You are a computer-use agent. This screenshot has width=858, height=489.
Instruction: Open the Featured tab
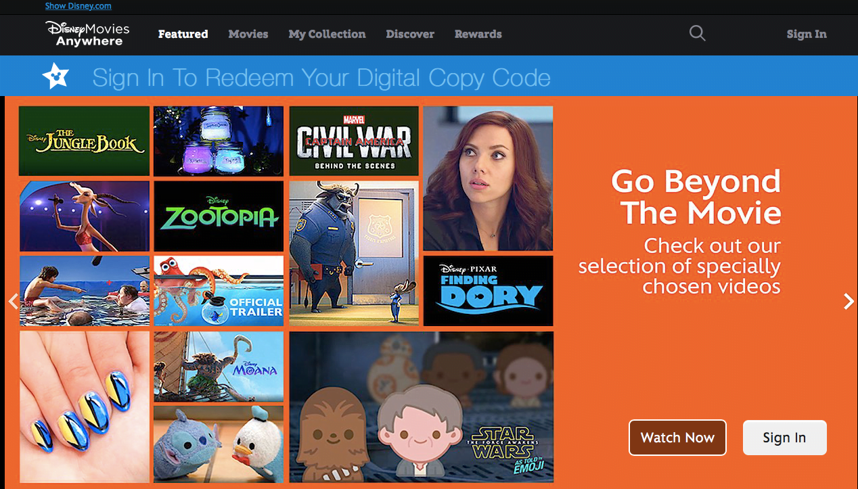pyautogui.click(x=183, y=34)
